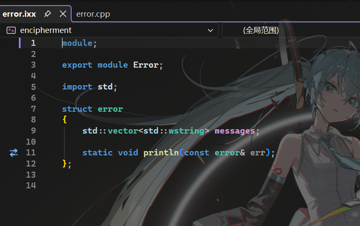Screen dimensions: 360x226
Task: Click the println function name
Action: click(x=161, y=152)
